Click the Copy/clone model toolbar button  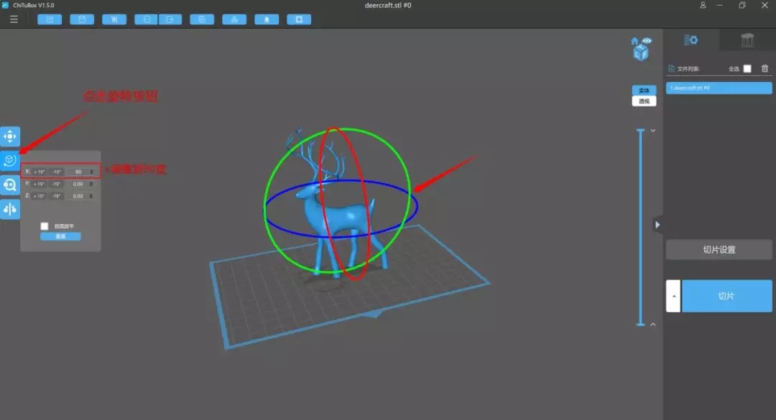point(202,19)
